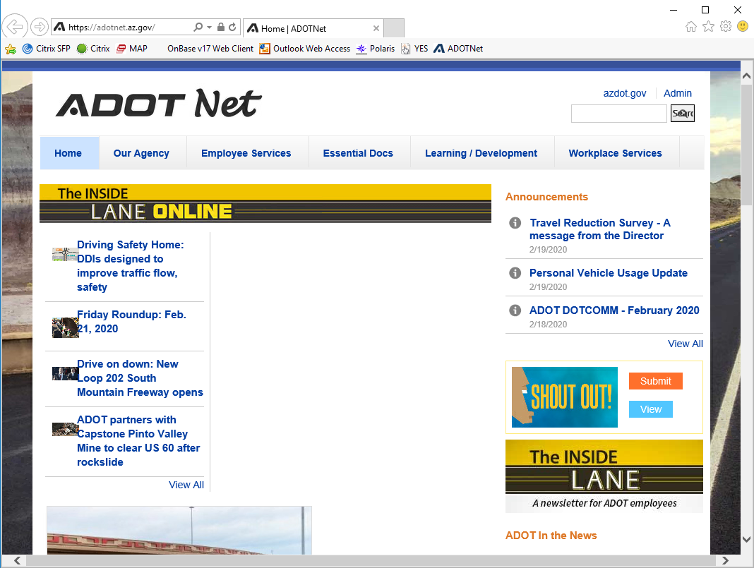Click the info icon beside Travel Reduction Survey
The height and width of the screenshot is (568, 754).
pyautogui.click(x=515, y=223)
